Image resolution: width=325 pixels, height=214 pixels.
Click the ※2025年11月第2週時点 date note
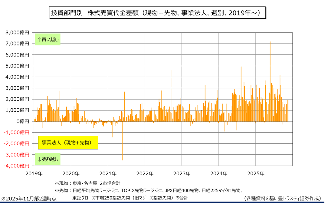[x=29, y=199]
